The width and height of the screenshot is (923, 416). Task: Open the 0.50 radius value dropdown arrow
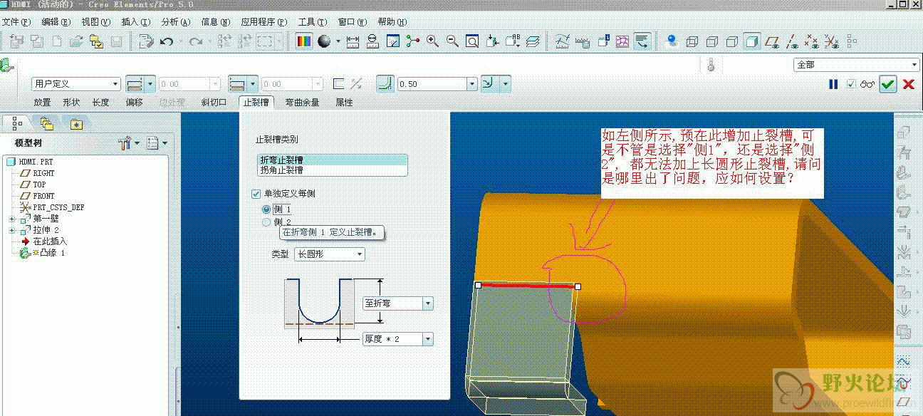pos(471,84)
